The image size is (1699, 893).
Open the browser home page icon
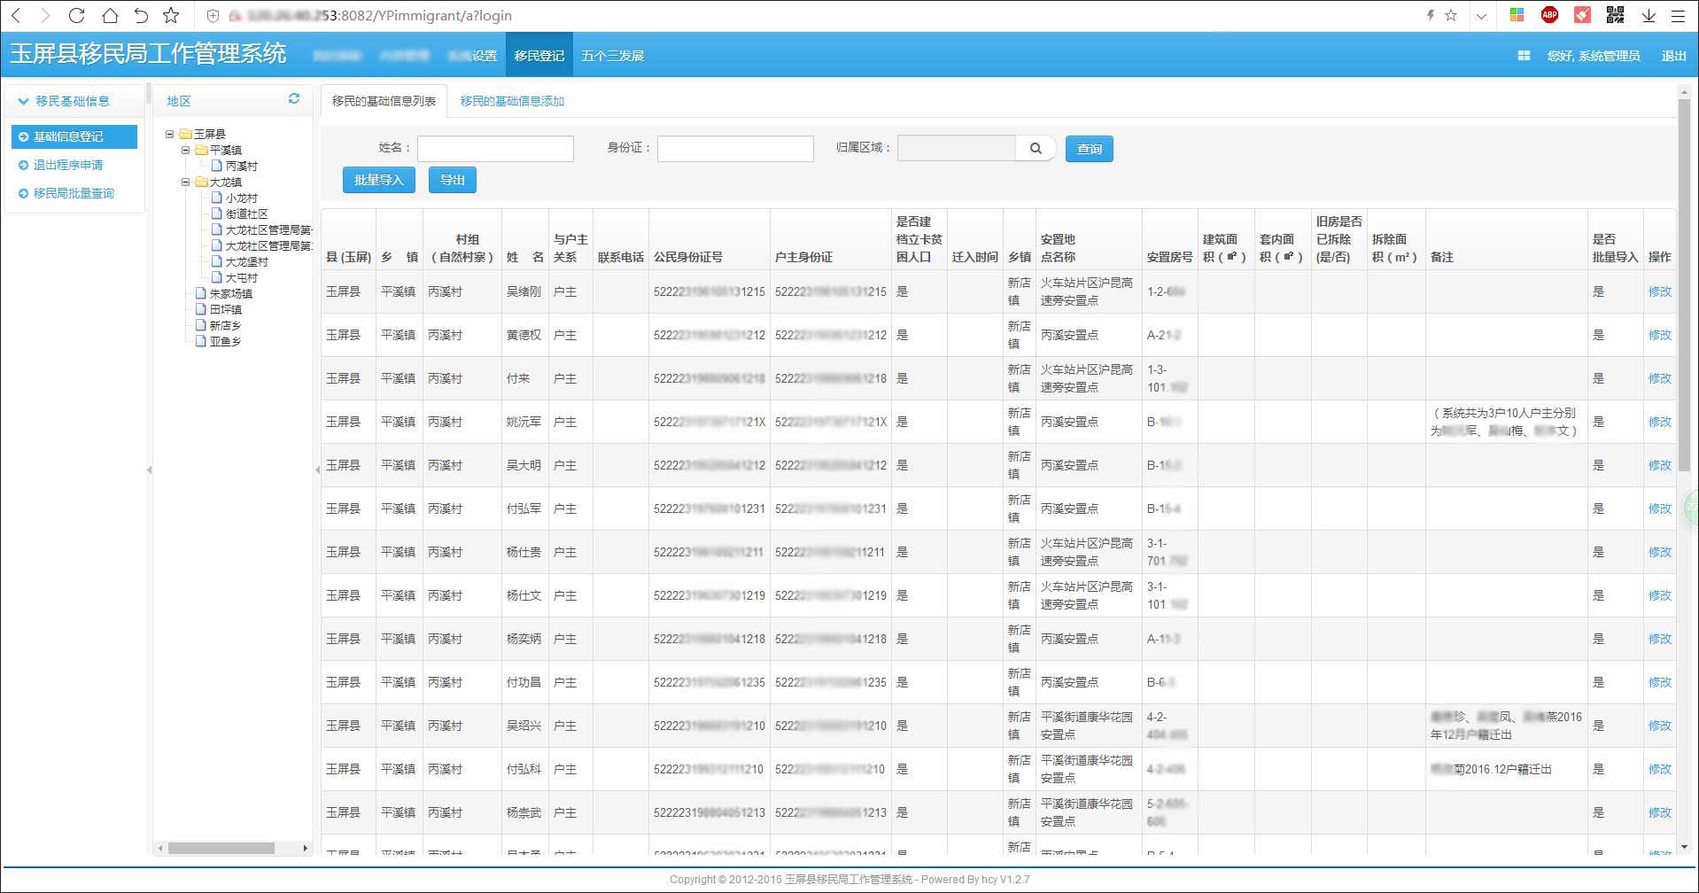tap(110, 16)
